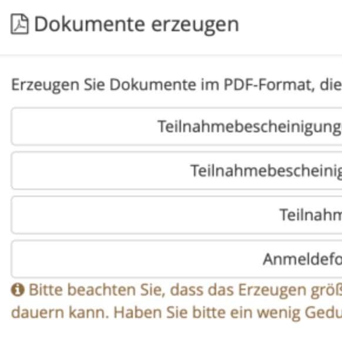The width and height of the screenshot is (342, 342).
Task: Click the word Erzeugen in the brown notice
Action: 272,291
